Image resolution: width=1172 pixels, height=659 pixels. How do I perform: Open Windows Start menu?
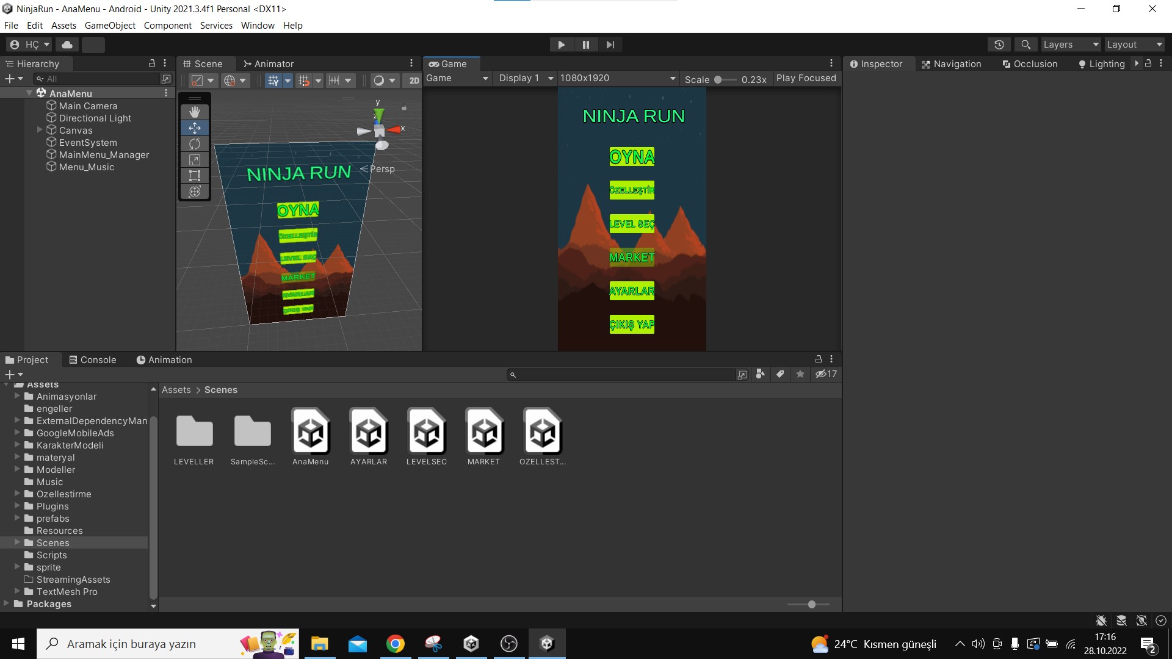point(18,644)
